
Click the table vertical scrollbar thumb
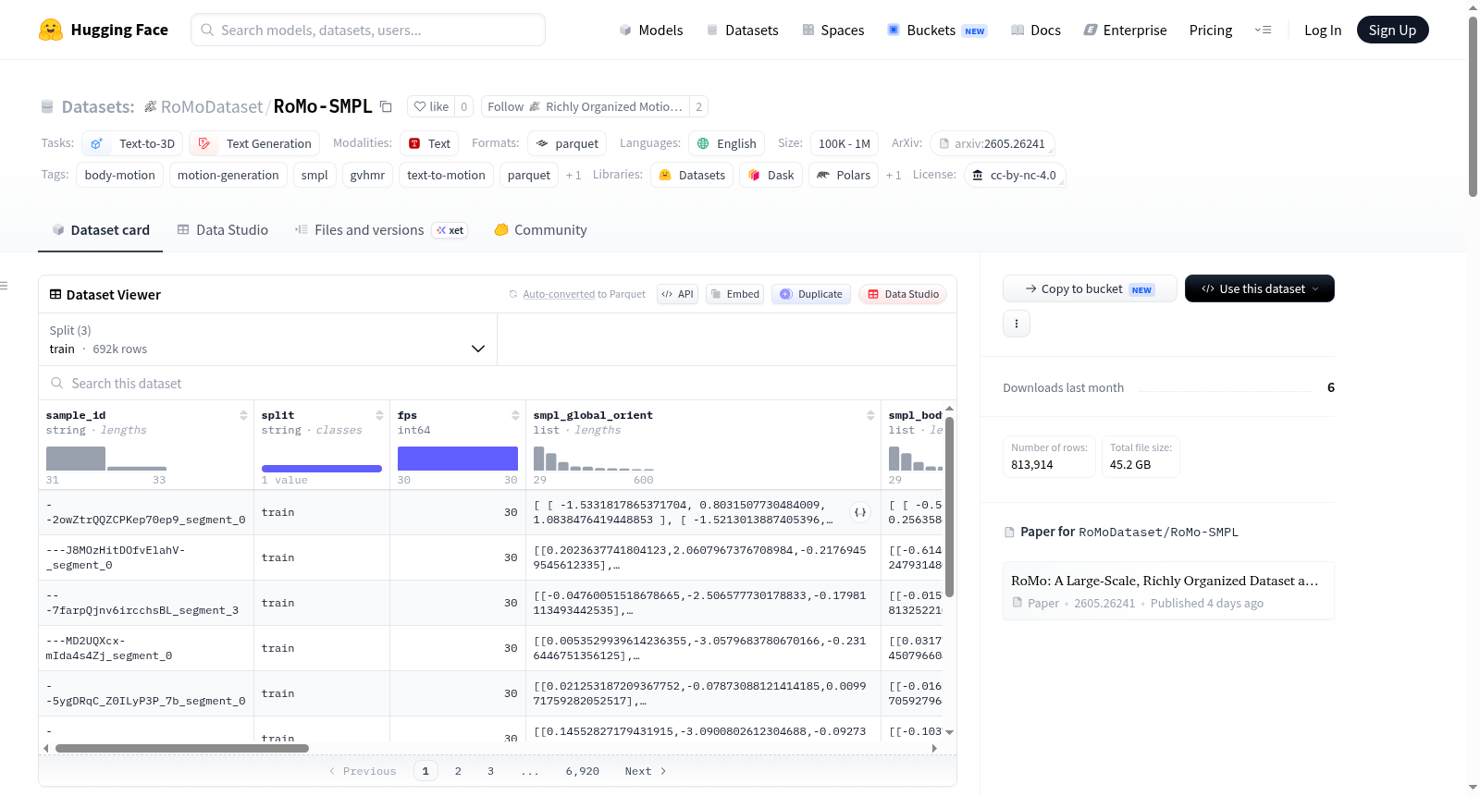[949, 507]
